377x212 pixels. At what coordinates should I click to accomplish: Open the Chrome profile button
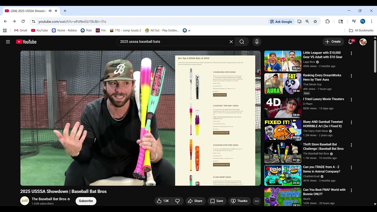[x=363, y=21]
